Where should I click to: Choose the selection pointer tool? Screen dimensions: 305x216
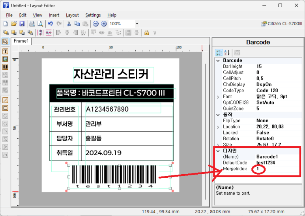5,41
